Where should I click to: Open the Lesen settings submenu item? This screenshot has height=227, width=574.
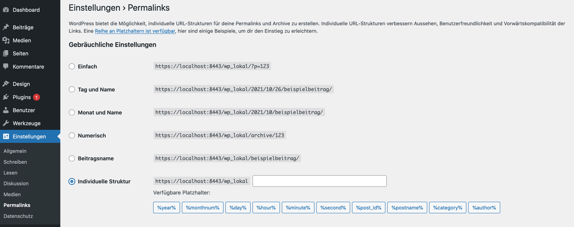[x=10, y=173]
